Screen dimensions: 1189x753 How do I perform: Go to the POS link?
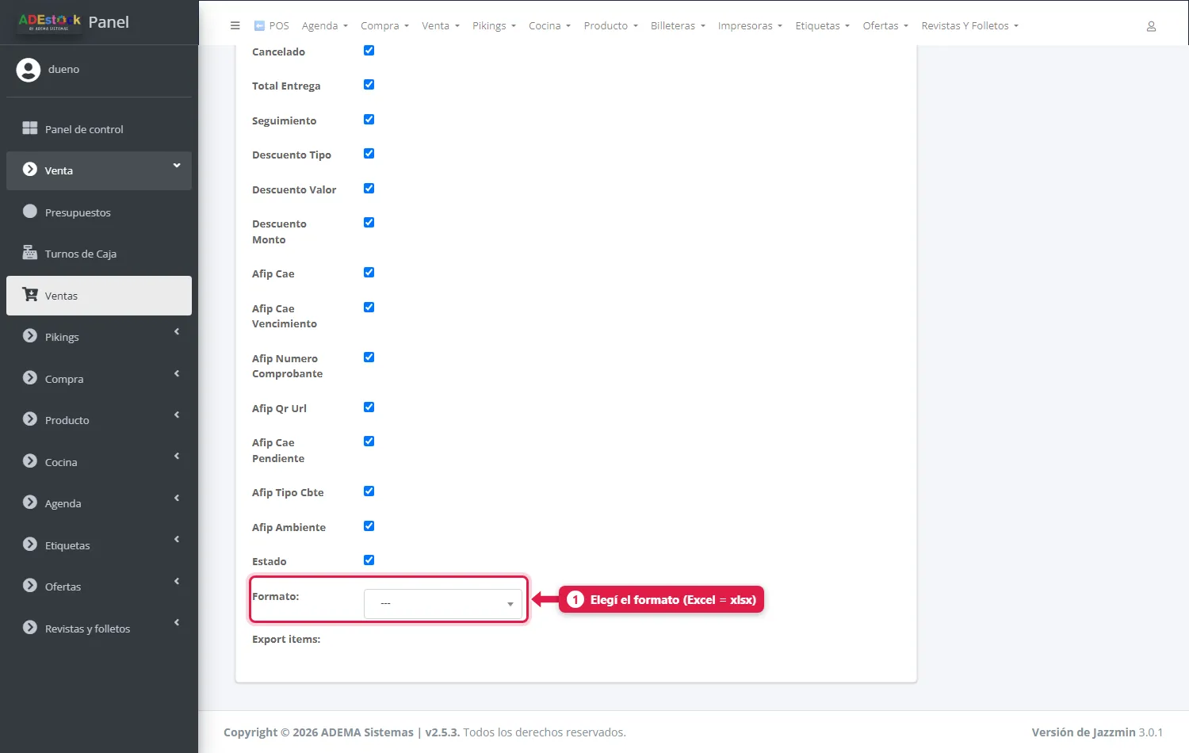pos(272,26)
